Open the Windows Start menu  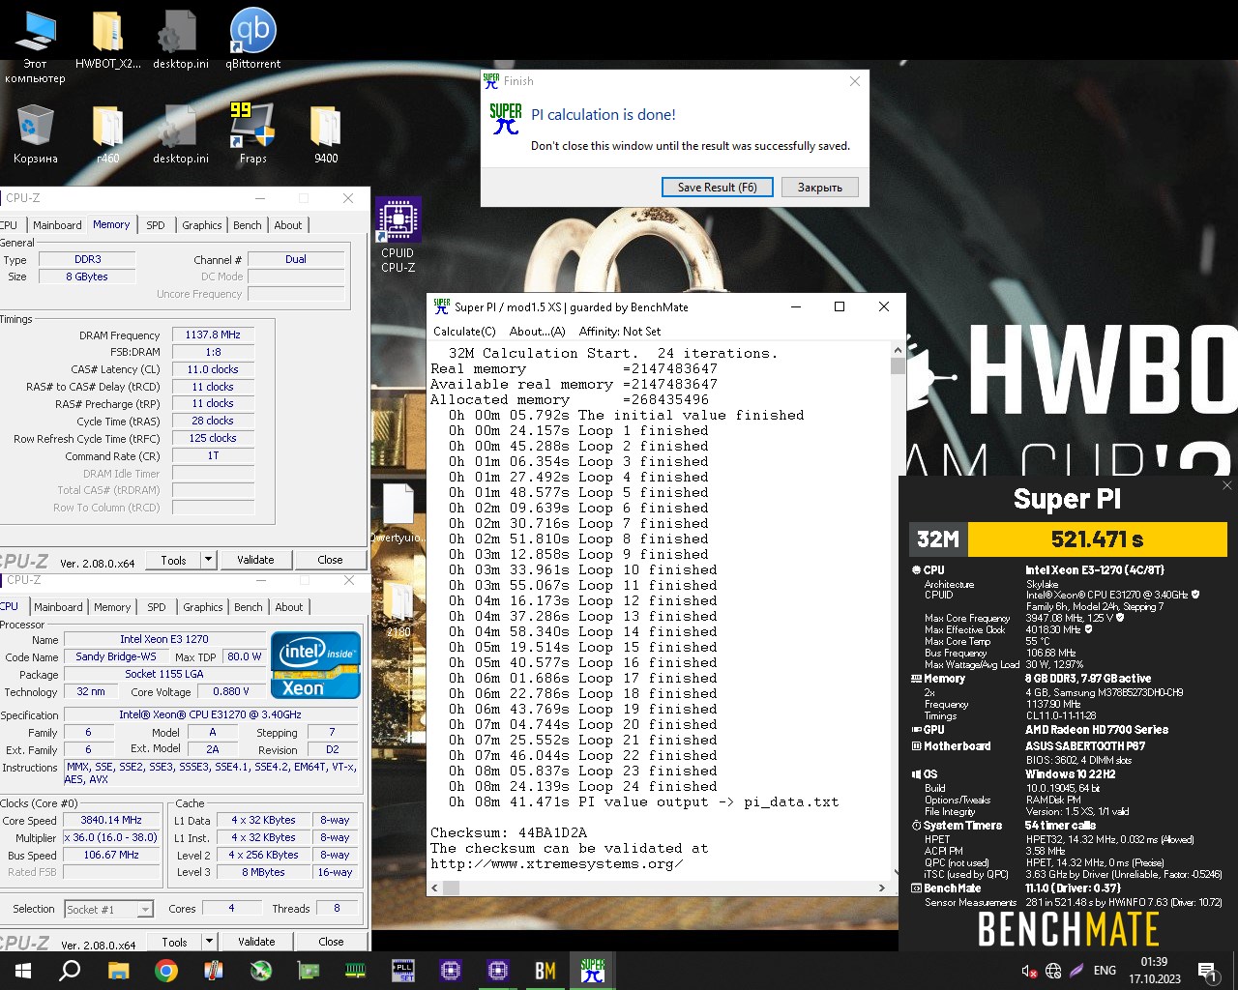click(22, 971)
